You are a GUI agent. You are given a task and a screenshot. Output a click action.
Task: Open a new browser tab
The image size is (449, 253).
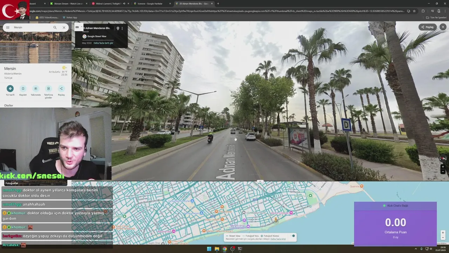(x=218, y=4)
